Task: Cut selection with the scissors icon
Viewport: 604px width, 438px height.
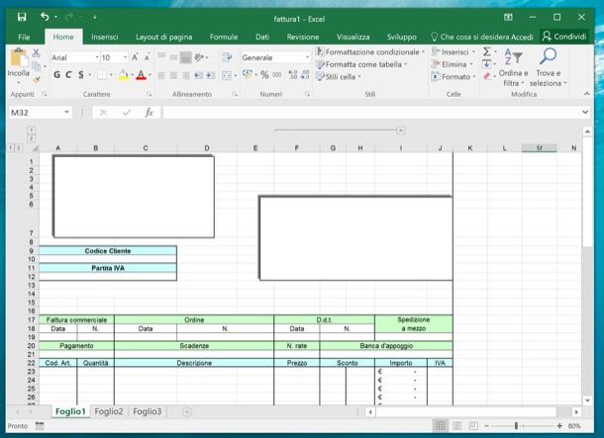Action: (x=37, y=53)
